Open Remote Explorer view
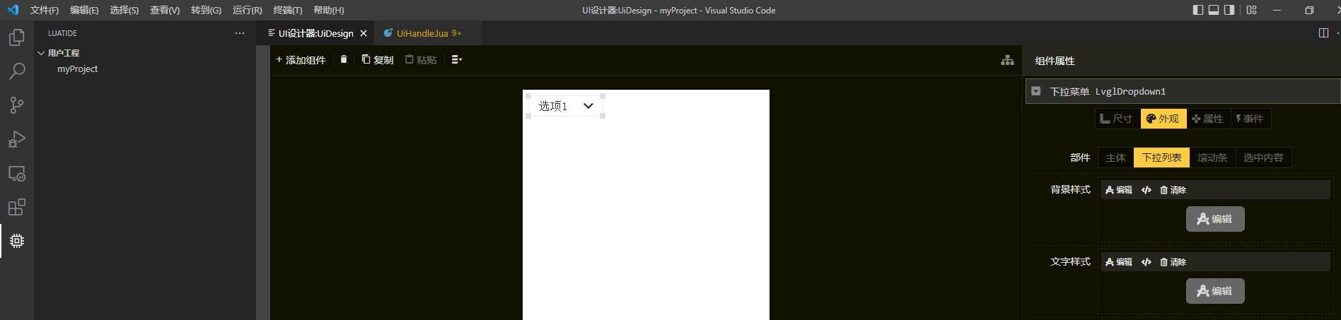The width and height of the screenshot is (1341, 320). pos(17,173)
